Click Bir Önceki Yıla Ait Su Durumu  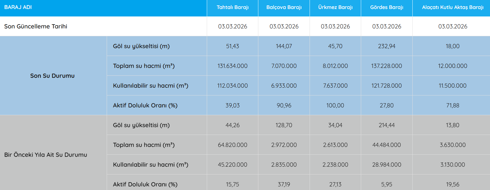pos(46,155)
